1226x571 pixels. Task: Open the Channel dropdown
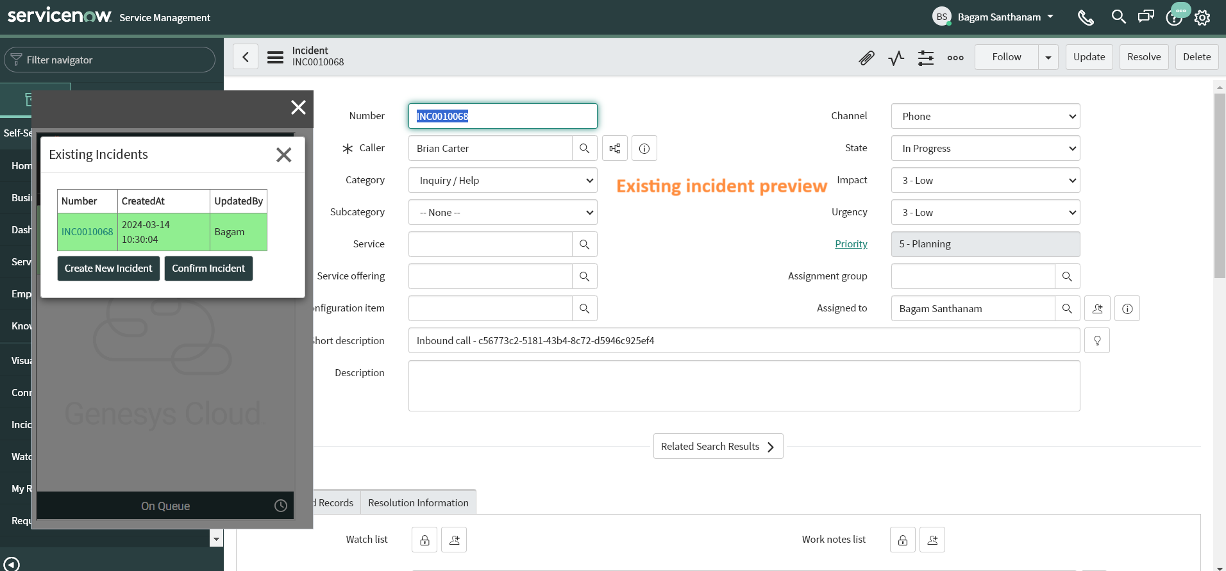coord(986,116)
